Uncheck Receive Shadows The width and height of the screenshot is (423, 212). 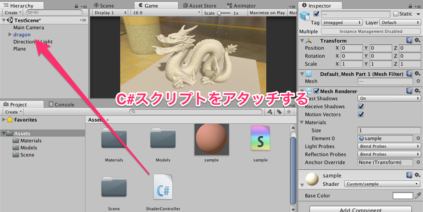(x=361, y=106)
